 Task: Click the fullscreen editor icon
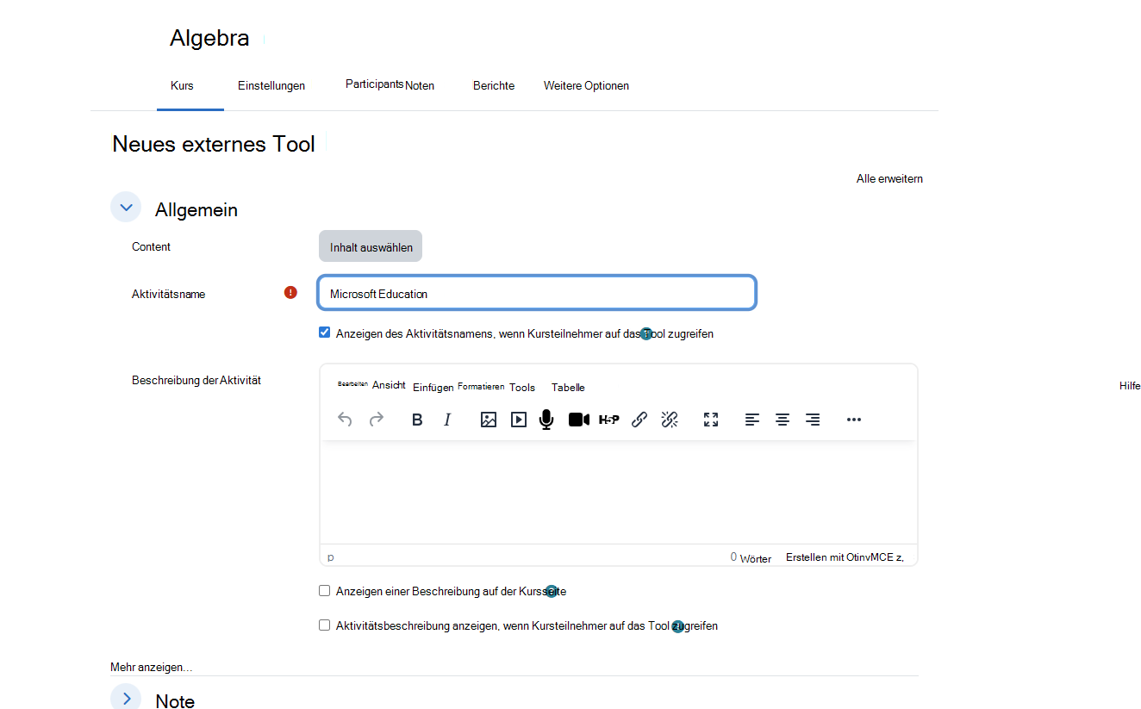(x=711, y=420)
